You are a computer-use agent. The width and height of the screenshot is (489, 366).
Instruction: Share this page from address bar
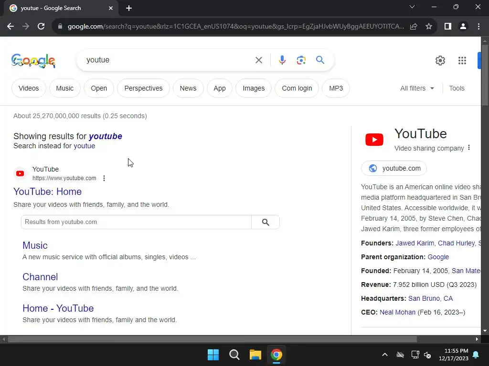tap(414, 27)
